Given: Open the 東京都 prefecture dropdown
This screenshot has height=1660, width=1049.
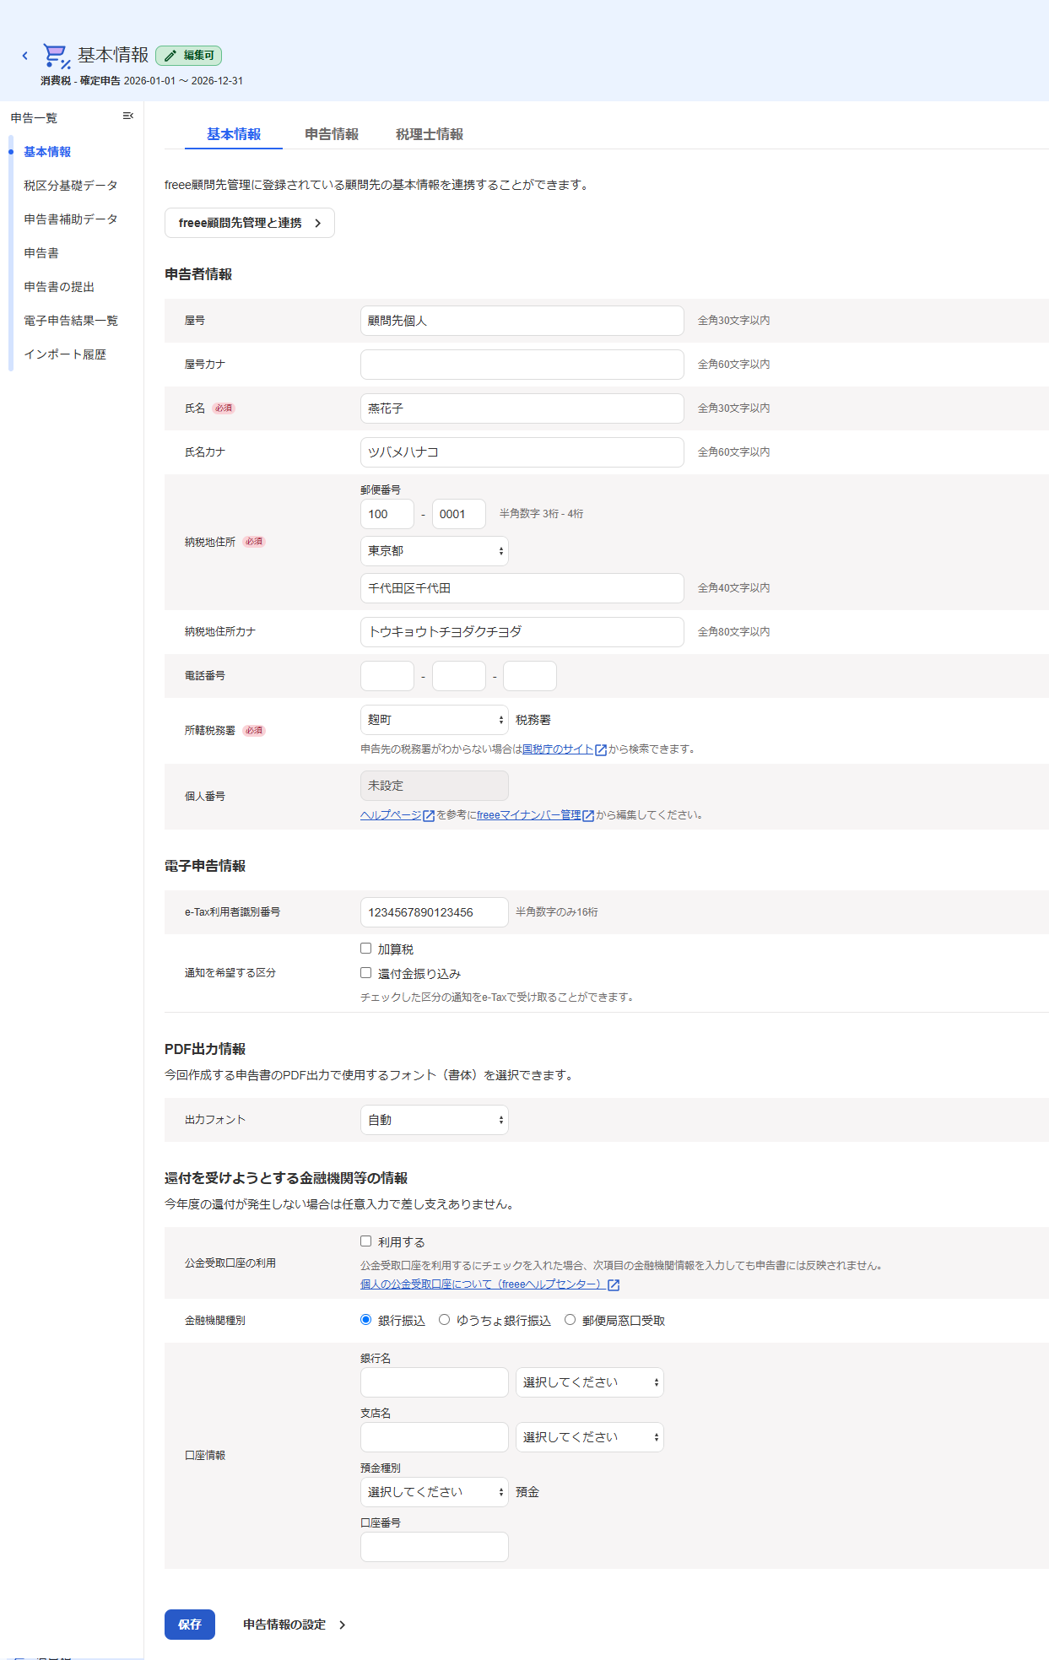Looking at the screenshot, I should click(435, 551).
